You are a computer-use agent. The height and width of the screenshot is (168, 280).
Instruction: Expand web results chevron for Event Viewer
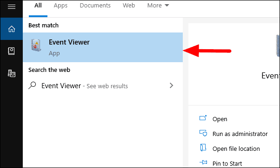(x=172, y=85)
